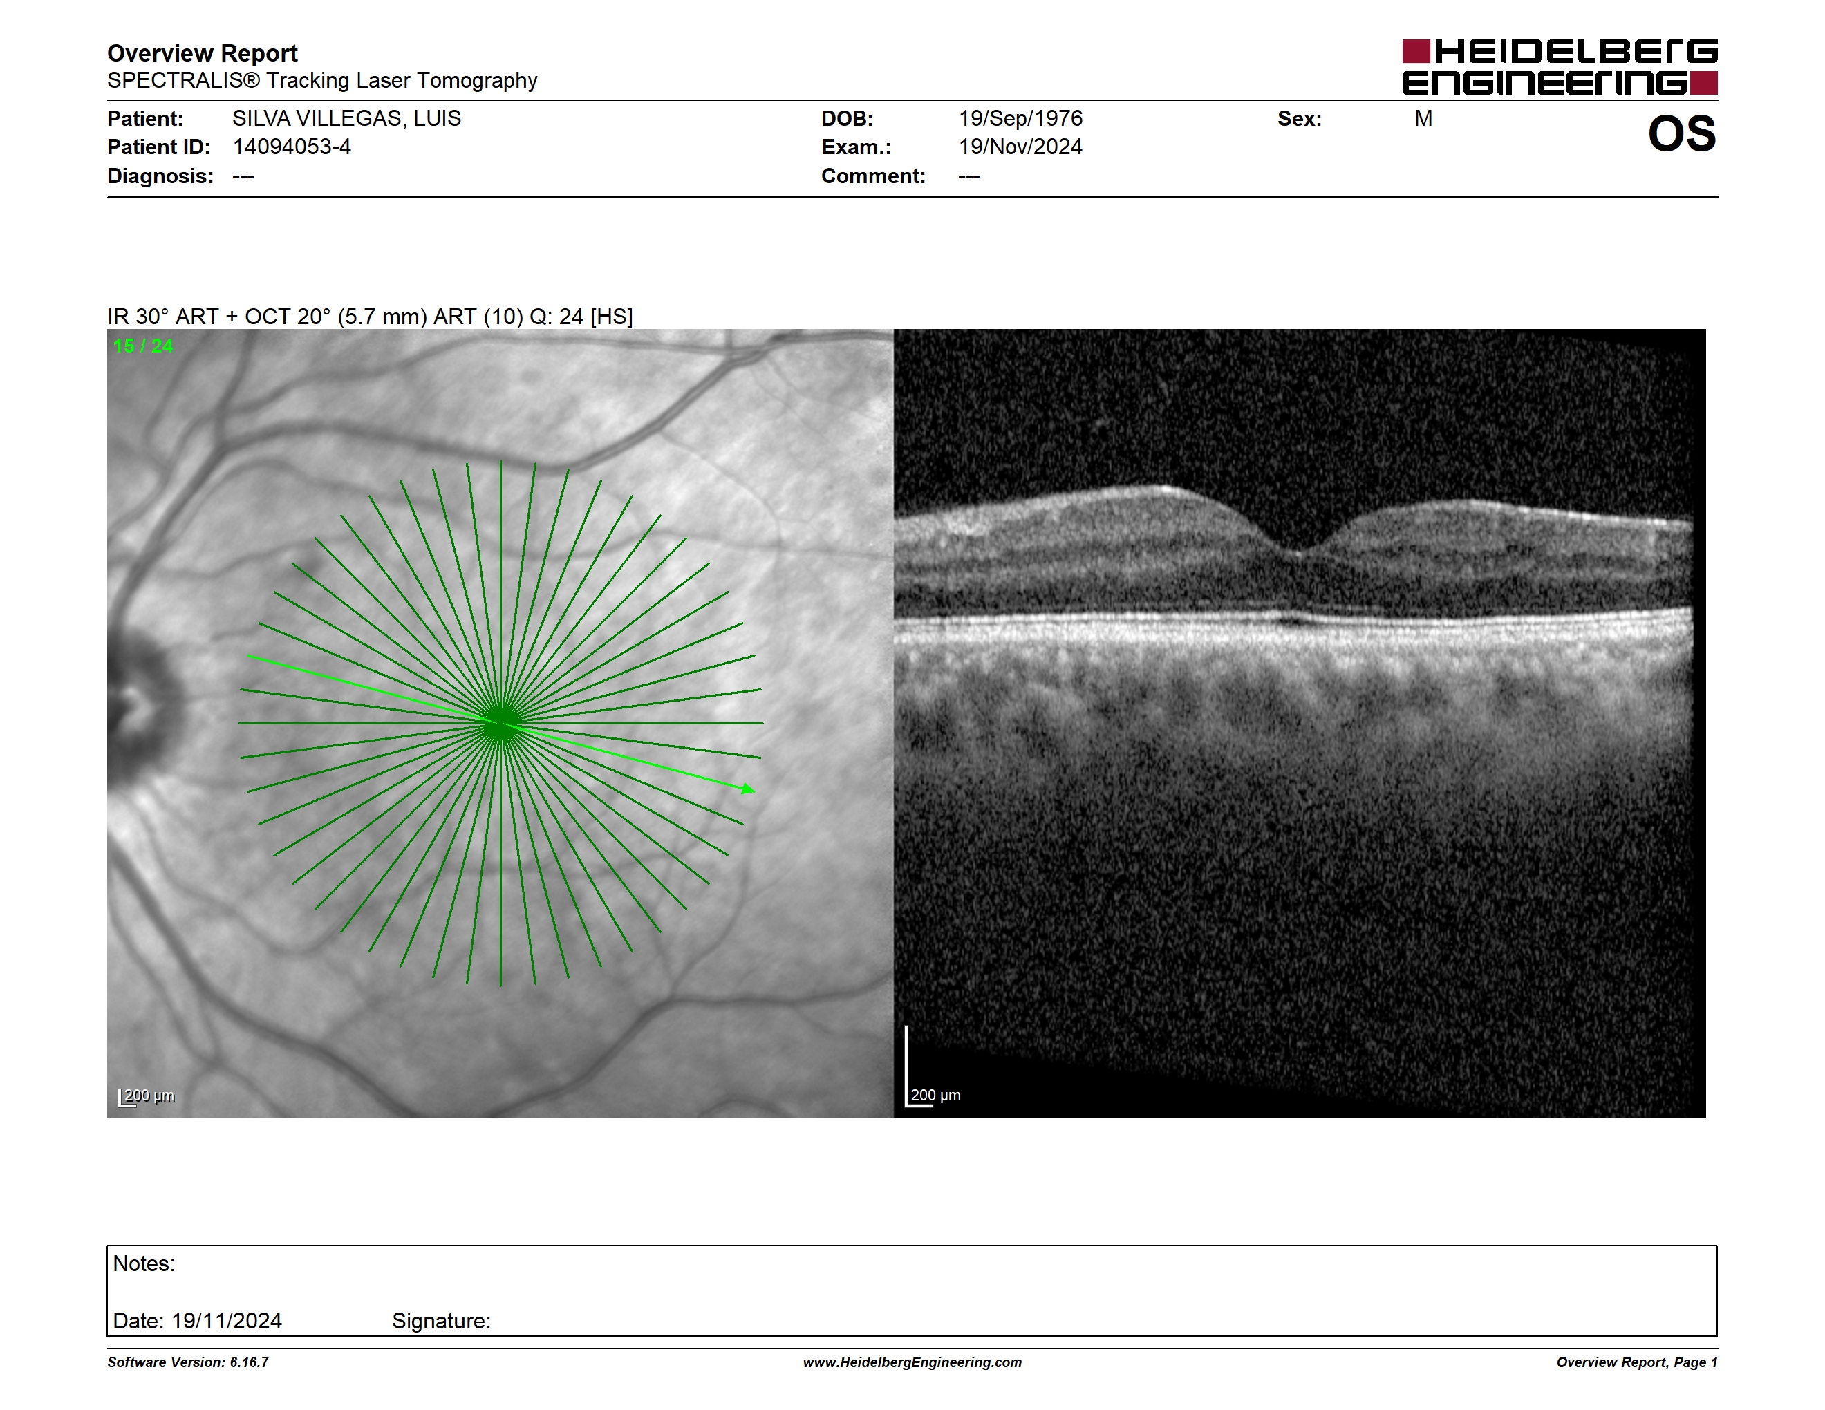Image resolution: width=1825 pixels, height=1410 pixels.
Task: Click the 200 µm scale bar on OCT image
Action: pyautogui.click(x=933, y=1066)
